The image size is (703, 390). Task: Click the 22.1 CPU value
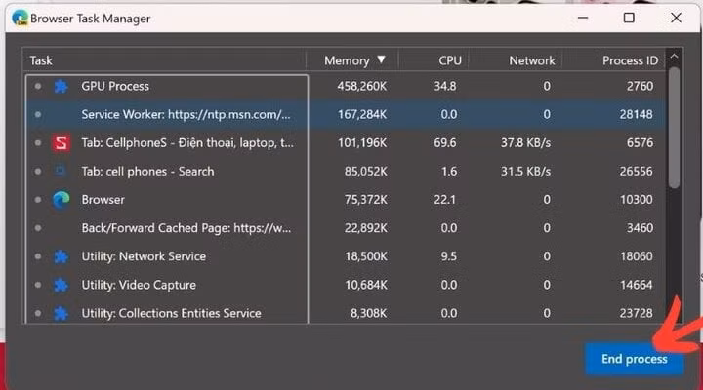pos(445,200)
